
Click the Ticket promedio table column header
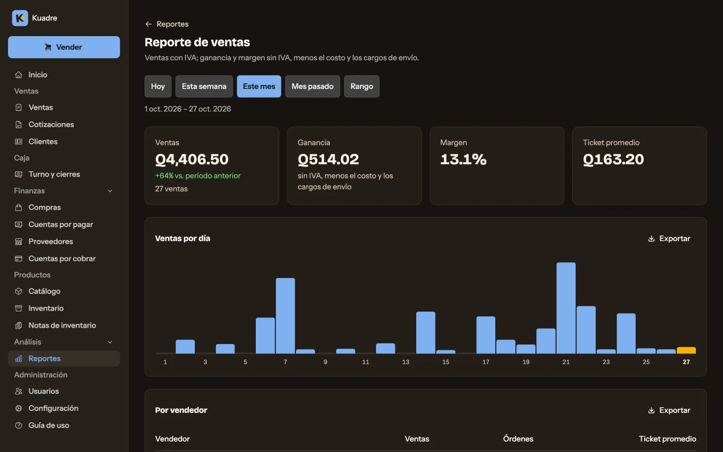click(x=667, y=439)
